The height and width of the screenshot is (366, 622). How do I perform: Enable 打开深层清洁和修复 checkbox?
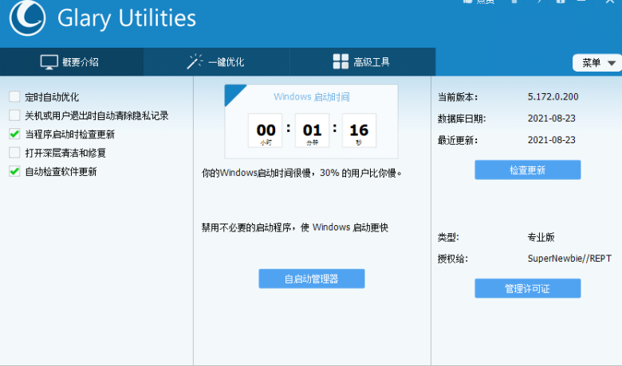14,152
